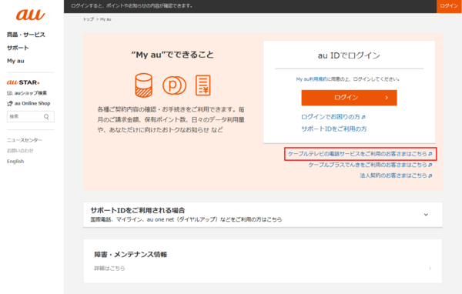Screen dimensions: 462x294
Task: Click the yen bill document icon
Action: coord(203,85)
